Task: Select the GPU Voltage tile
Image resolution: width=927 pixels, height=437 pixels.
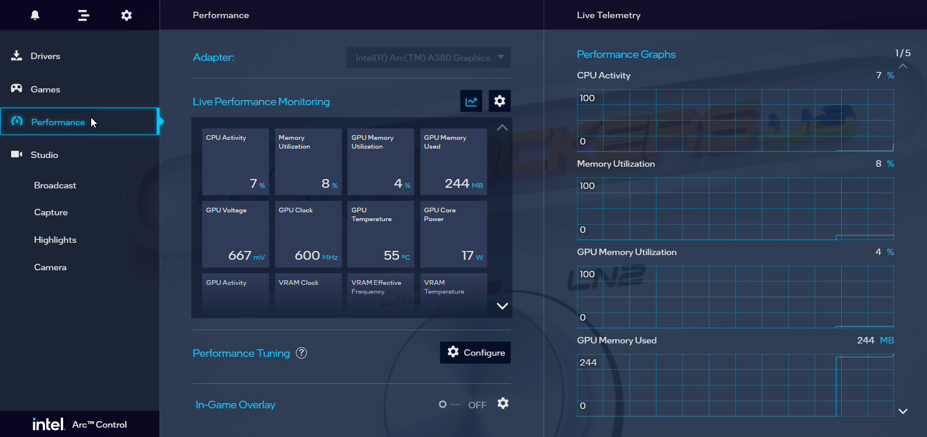Action: (236, 235)
